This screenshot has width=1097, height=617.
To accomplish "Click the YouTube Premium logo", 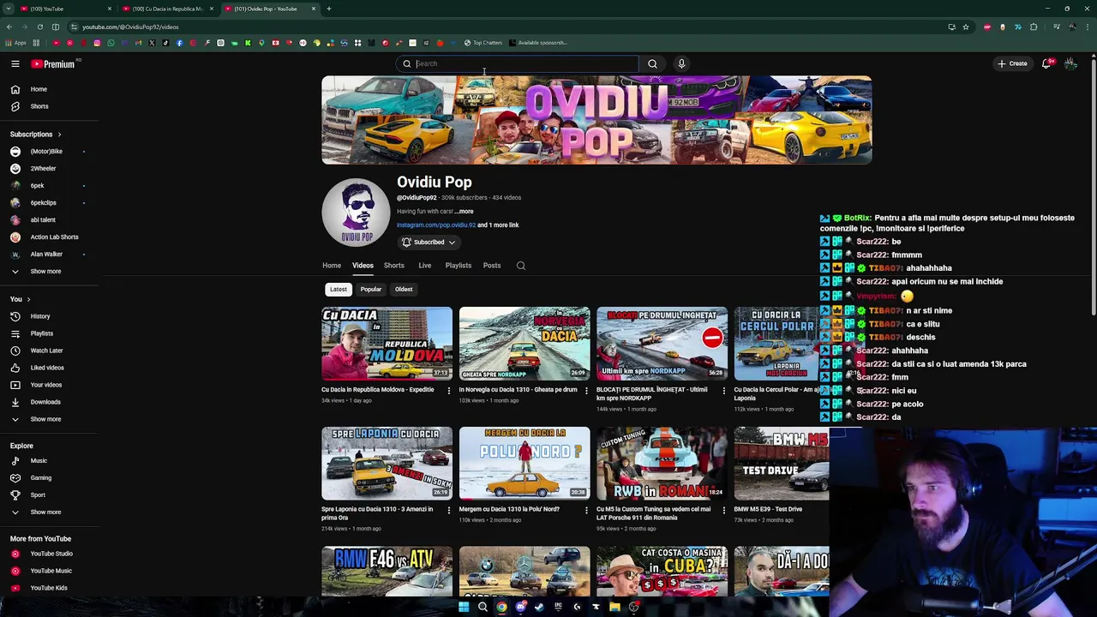I will tap(53, 63).
